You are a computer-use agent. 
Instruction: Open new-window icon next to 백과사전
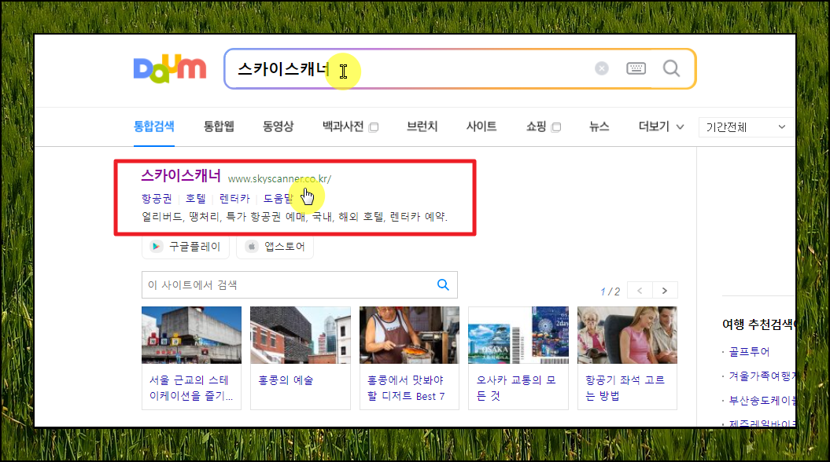coord(374,127)
